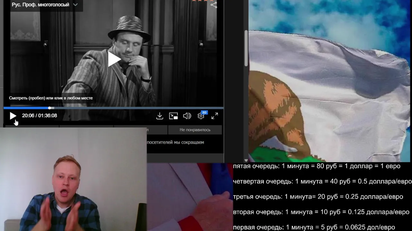Click the line третья очередь: 1 минута= 20 руб
The width and height of the screenshot is (412, 231).
tap(318, 197)
